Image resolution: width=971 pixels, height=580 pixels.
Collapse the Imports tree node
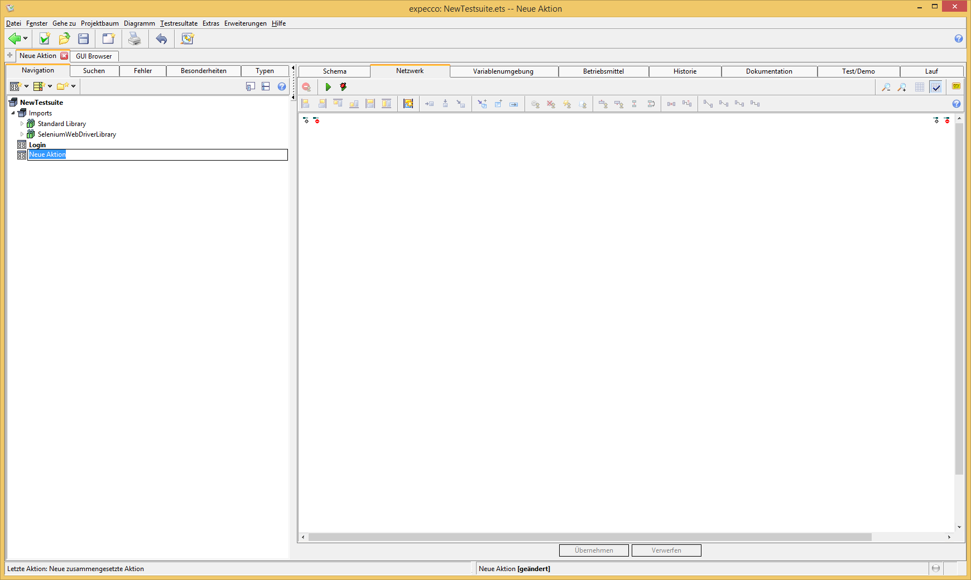coord(13,113)
